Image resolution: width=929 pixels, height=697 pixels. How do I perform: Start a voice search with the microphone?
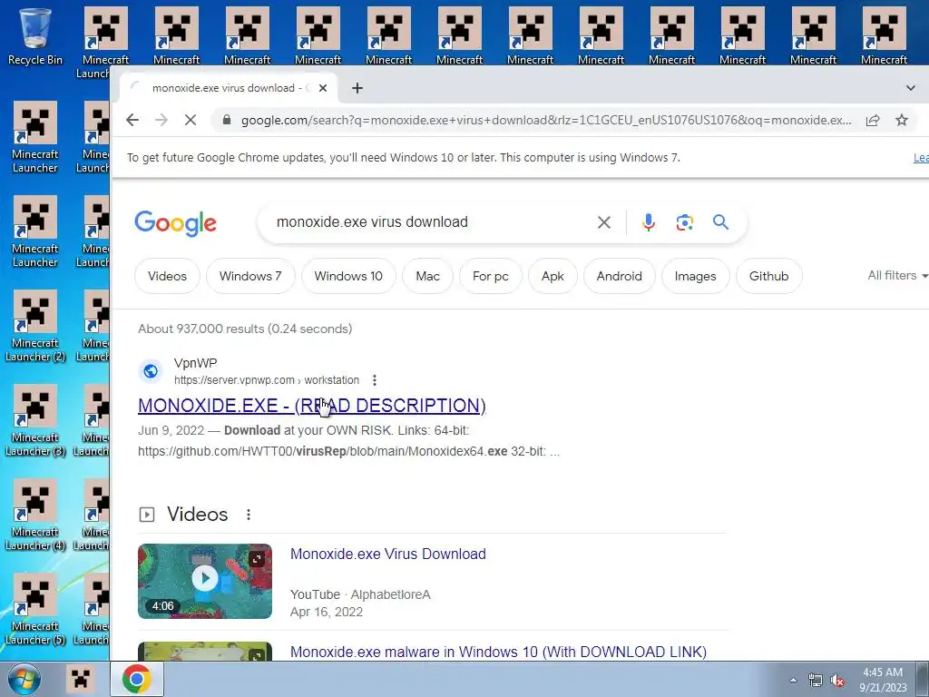(648, 222)
